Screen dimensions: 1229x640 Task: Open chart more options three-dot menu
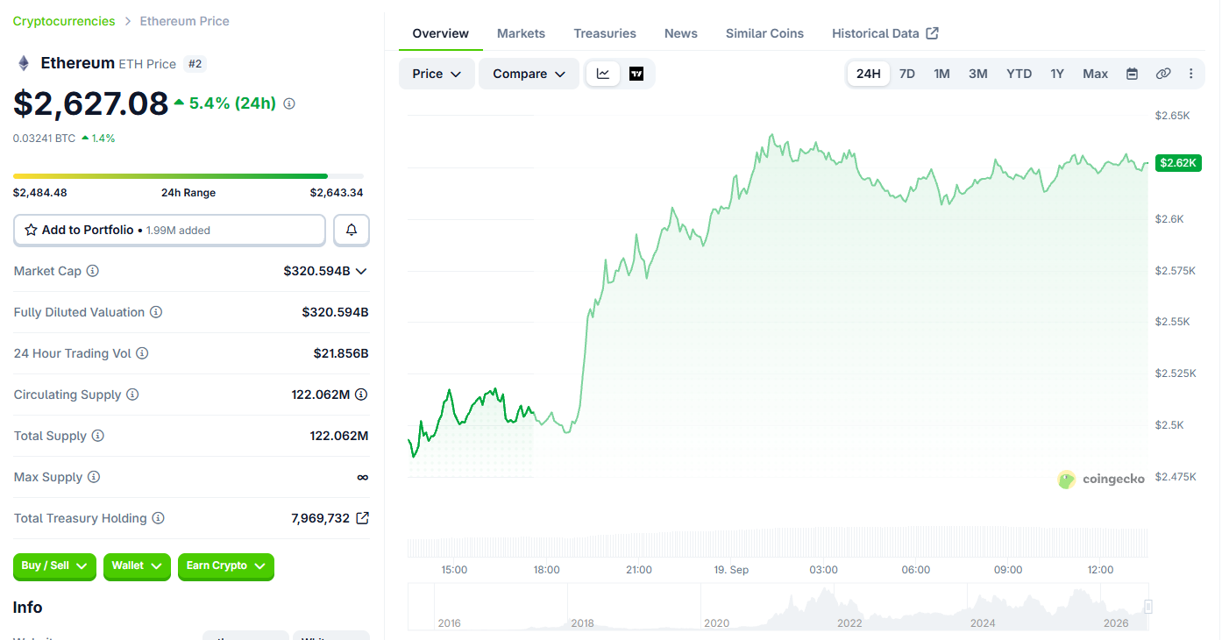coord(1190,74)
